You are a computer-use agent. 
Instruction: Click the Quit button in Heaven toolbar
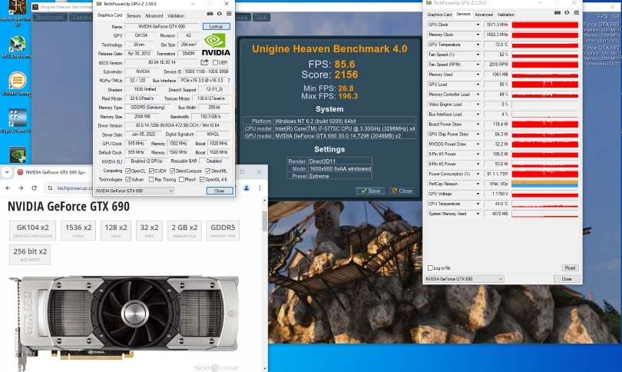click(x=261, y=17)
